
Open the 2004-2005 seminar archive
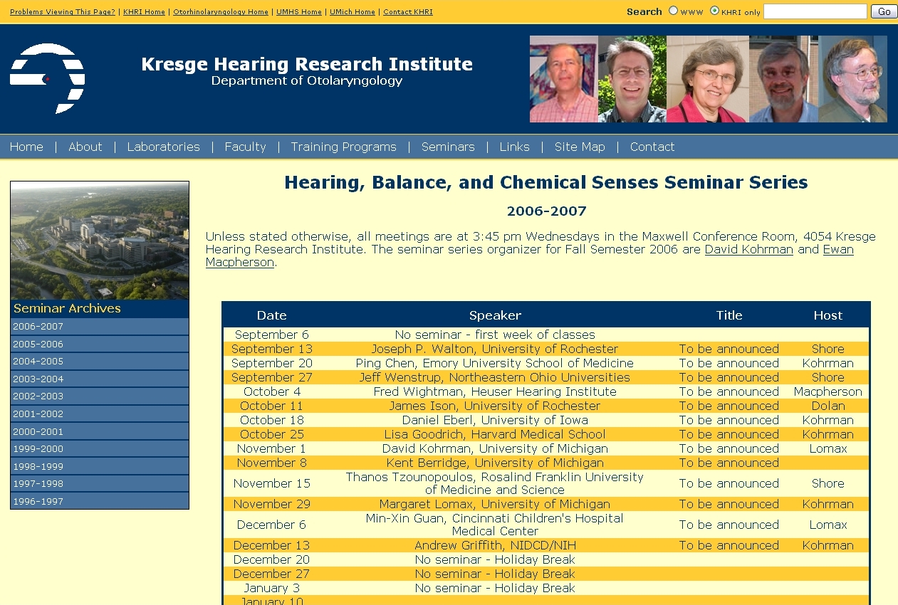point(100,362)
